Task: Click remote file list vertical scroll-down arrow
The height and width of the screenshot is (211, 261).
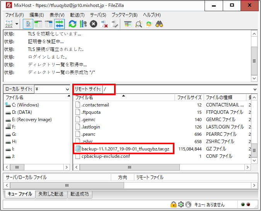Action: 254,160
